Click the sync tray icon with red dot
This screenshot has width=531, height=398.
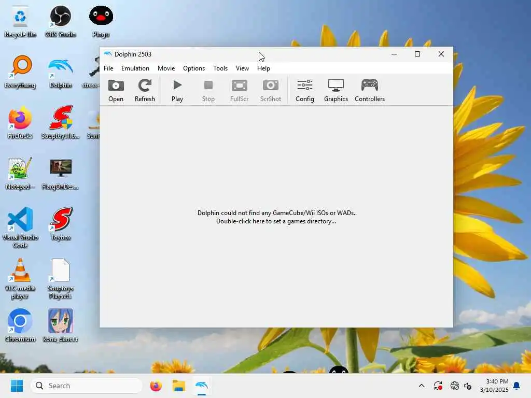(x=438, y=386)
